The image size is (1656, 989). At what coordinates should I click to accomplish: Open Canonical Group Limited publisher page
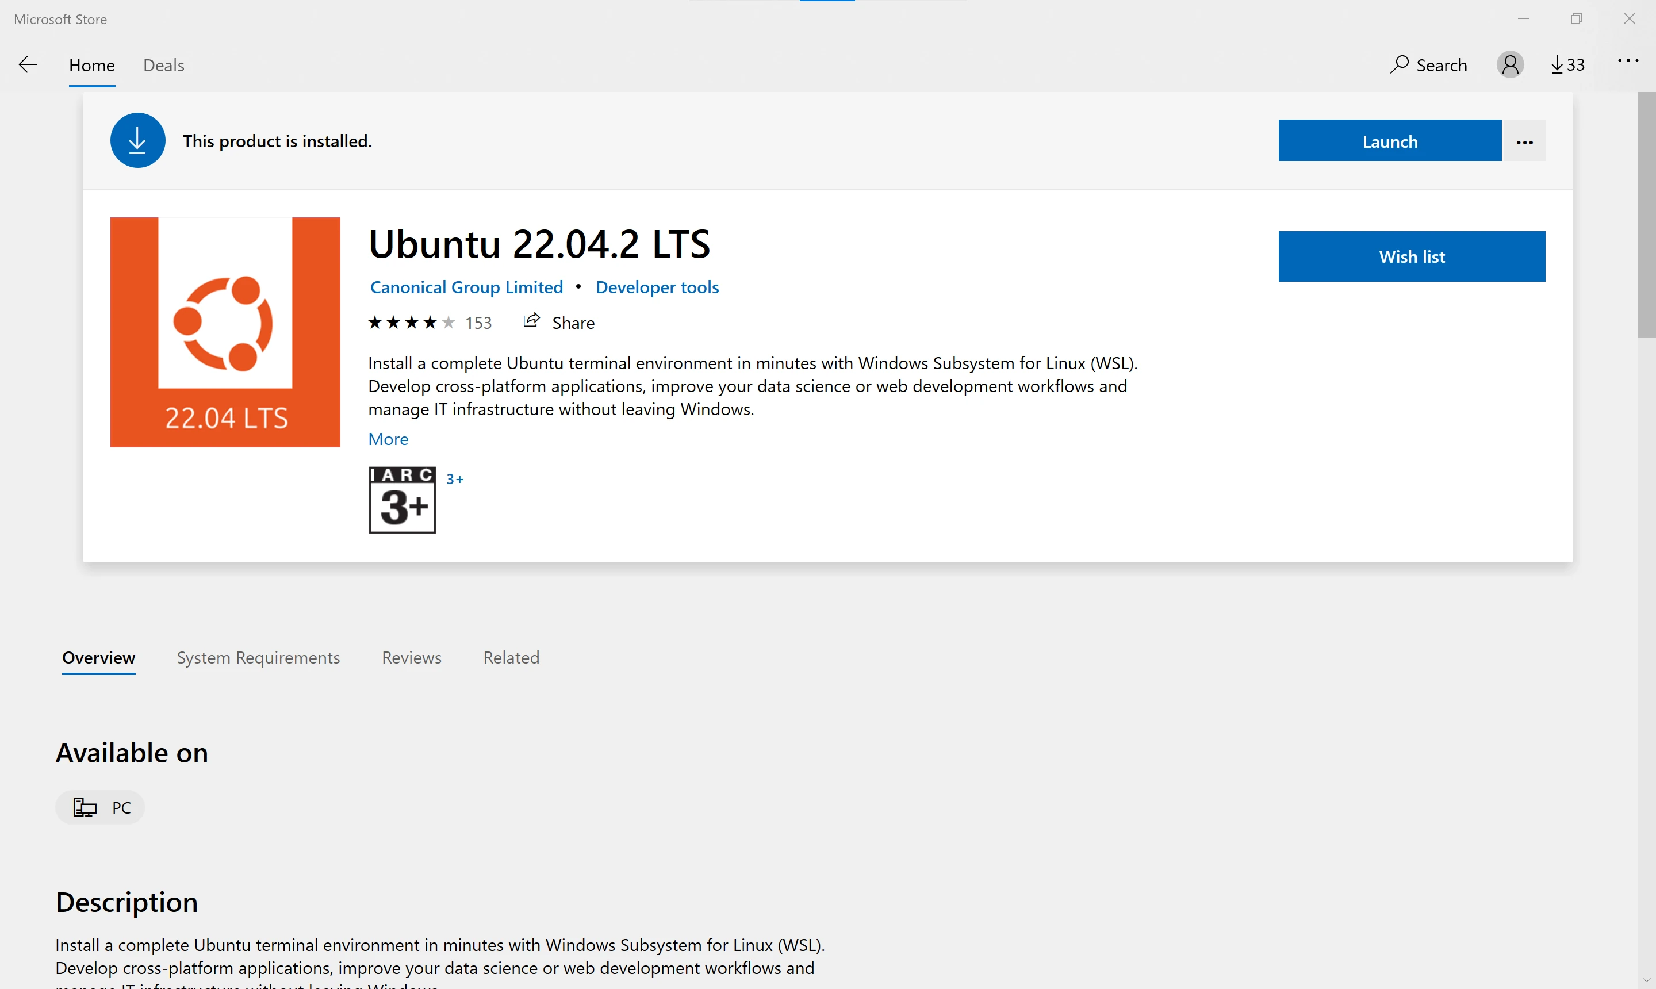click(x=466, y=287)
